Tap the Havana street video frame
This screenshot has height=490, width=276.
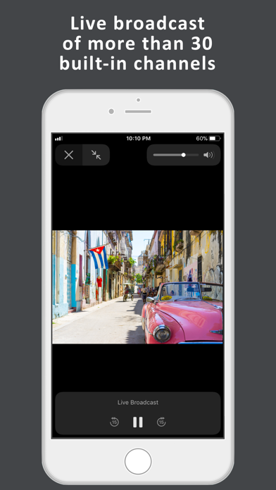[x=137, y=287]
